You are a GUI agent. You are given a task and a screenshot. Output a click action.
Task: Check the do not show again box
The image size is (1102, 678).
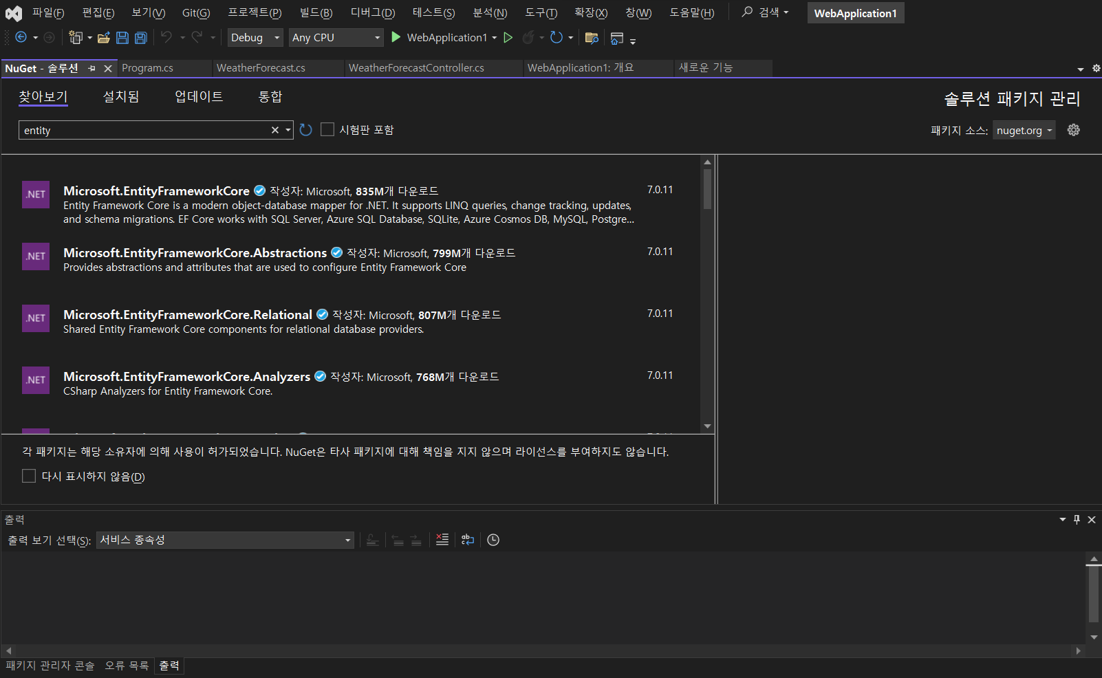[x=29, y=476]
